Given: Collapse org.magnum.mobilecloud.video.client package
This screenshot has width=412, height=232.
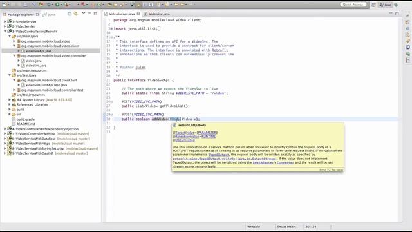Looking at the screenshot, I should tap(14, 46).
